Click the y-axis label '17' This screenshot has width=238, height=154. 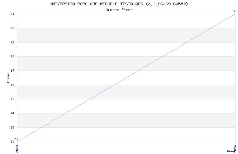12,71
